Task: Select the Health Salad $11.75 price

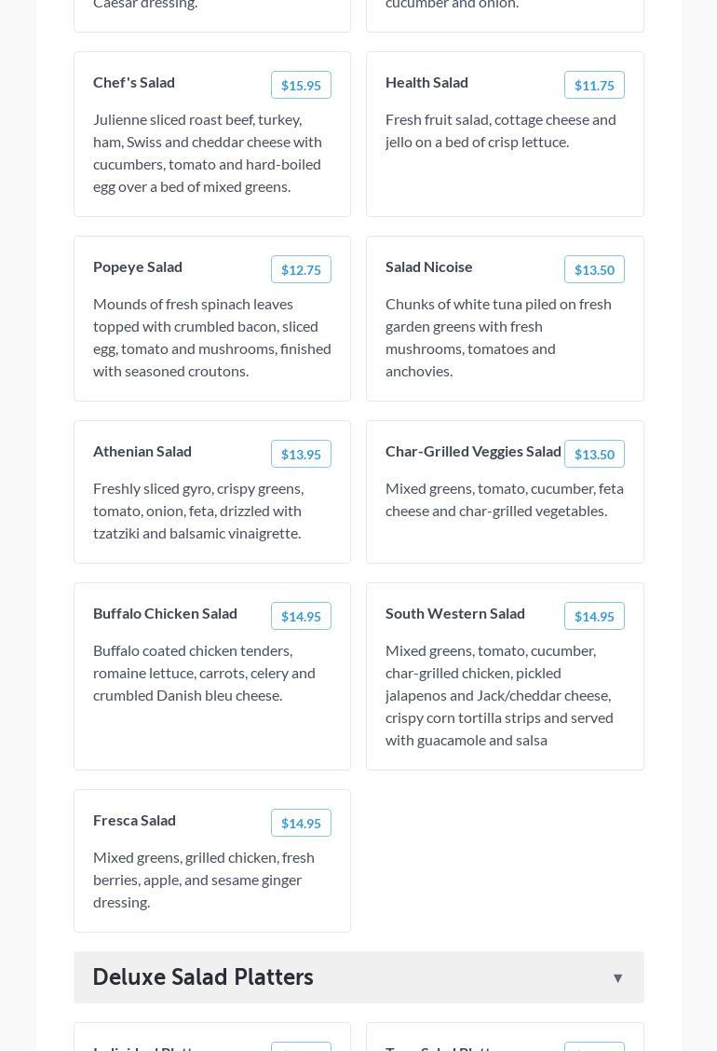Action: [594, 85]
